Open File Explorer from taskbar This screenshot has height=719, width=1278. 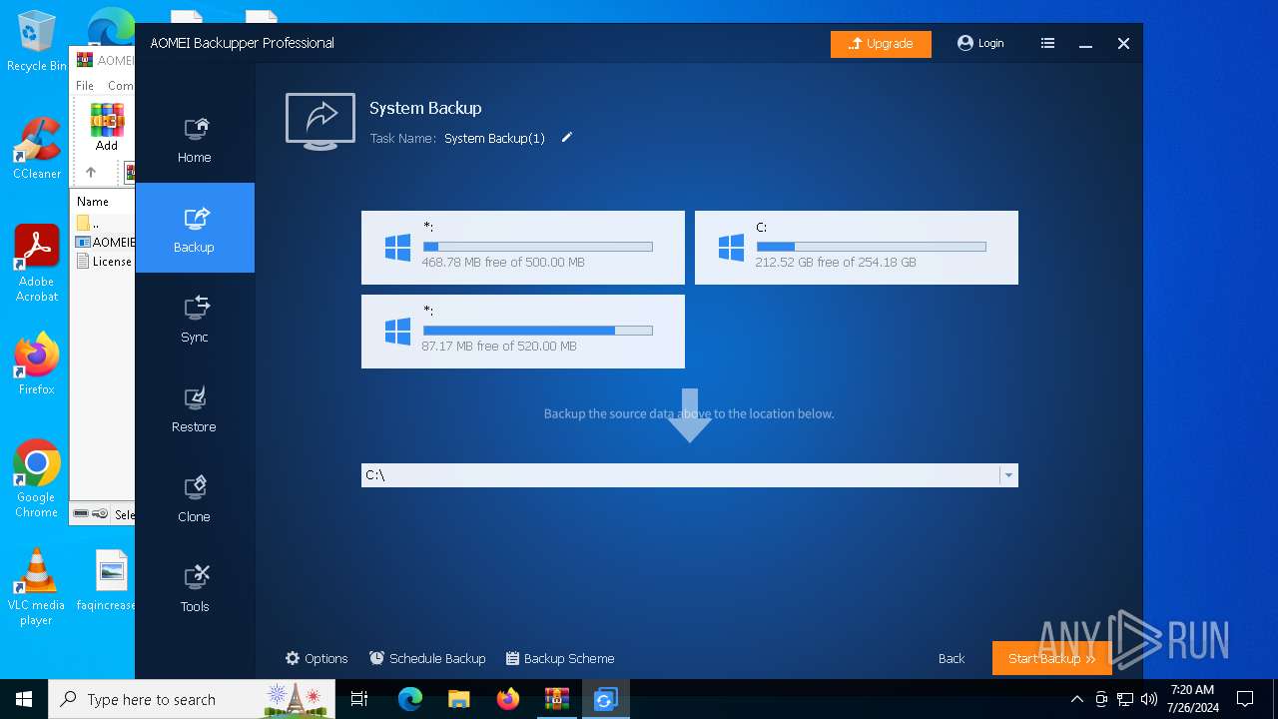[459, 699]
